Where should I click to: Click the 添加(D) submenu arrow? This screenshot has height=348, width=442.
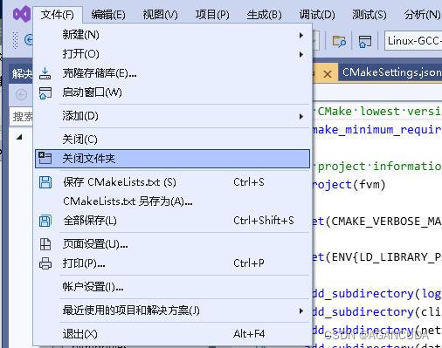coord(301,117)
